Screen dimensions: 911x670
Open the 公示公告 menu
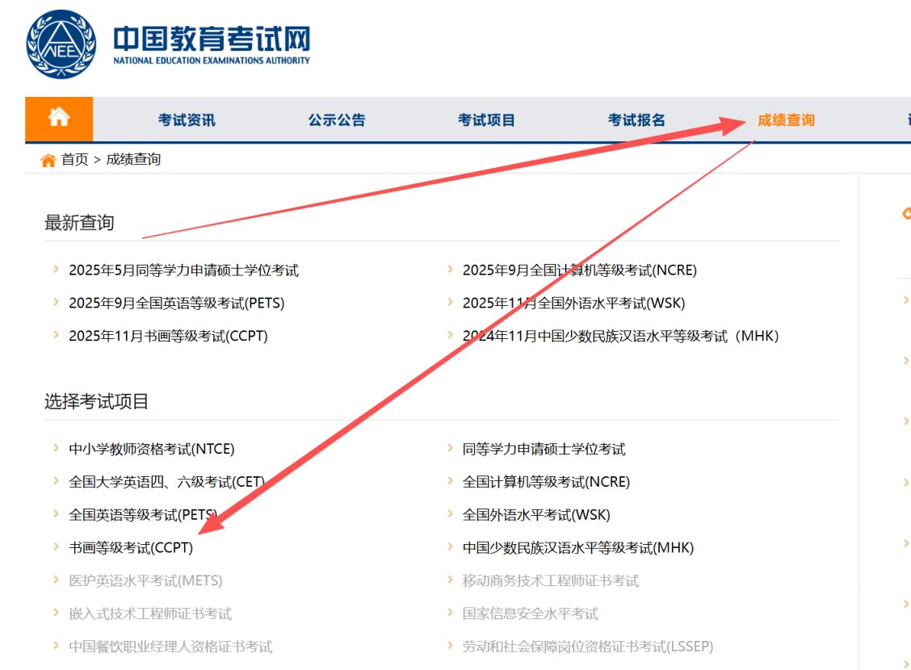pyautogui.click(x=337, y=120)
